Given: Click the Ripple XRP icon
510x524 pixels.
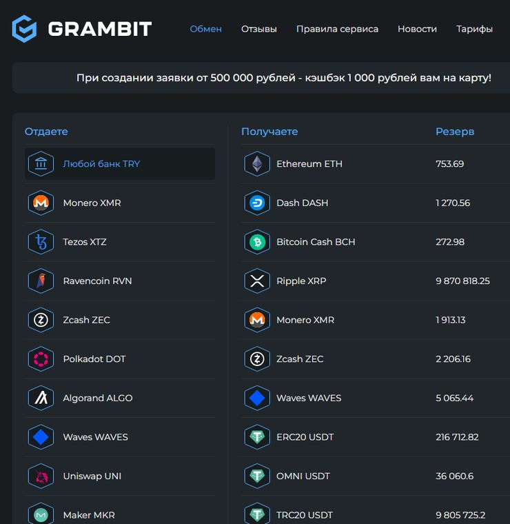Looking at the screenshot, I should (257, 281).
